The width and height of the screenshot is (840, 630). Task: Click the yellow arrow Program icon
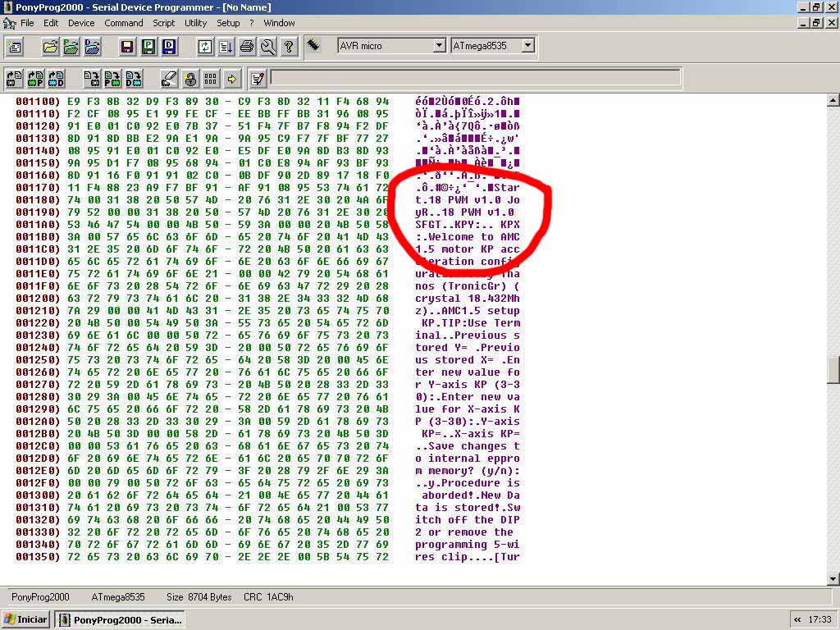[231, 79]
